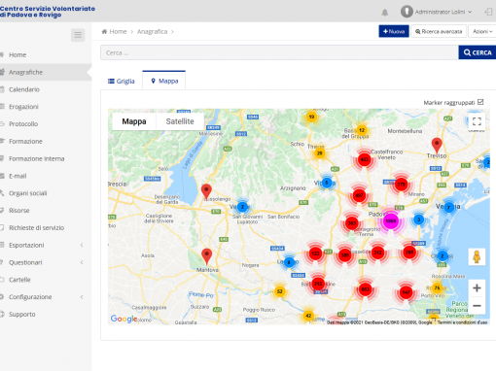This screenshot has height=371, width=496.
Task: Open the red 312 cluster marker
Action: point(377,253)
